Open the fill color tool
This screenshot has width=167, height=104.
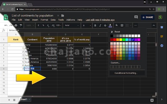point(117,25)
